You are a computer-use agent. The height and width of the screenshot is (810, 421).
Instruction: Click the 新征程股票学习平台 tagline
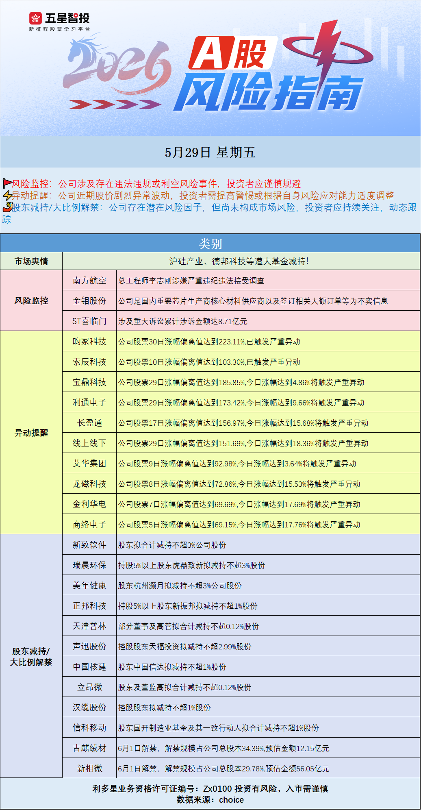coord(59,29)
